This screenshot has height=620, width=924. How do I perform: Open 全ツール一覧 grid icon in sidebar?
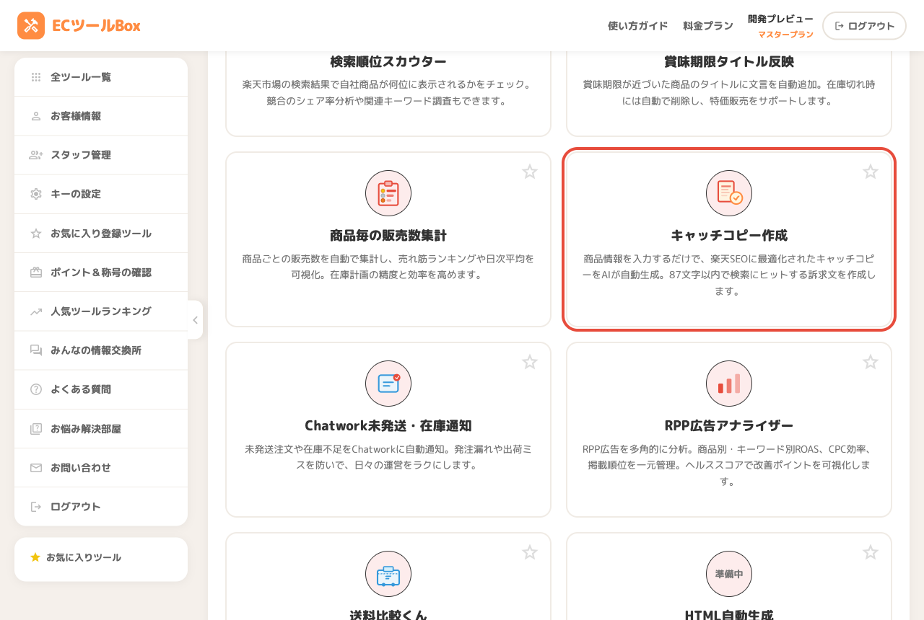click(36, 77)
